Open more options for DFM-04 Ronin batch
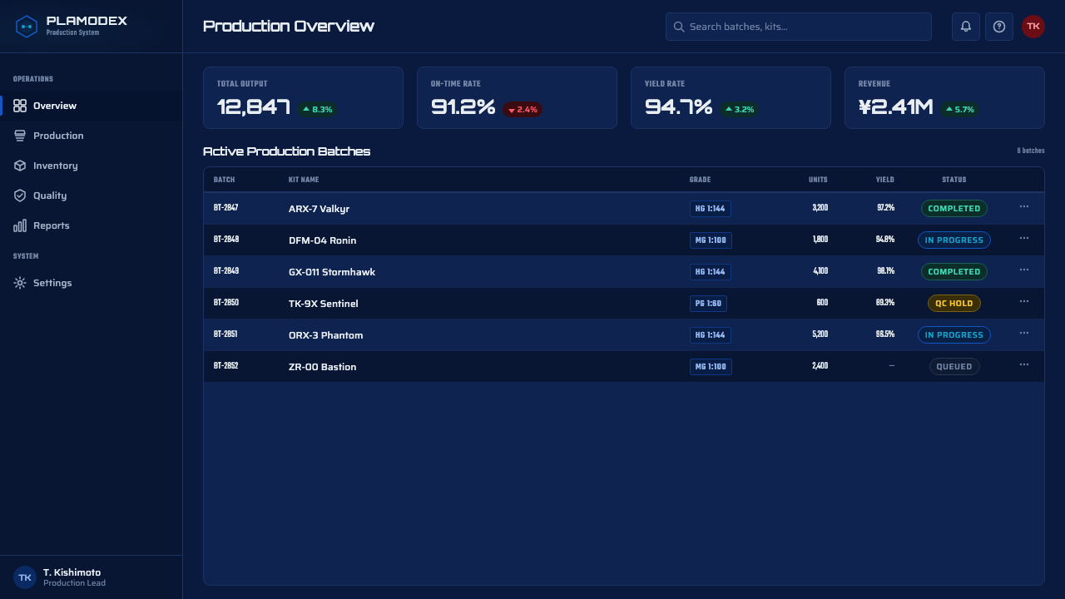 (1024, 238)
